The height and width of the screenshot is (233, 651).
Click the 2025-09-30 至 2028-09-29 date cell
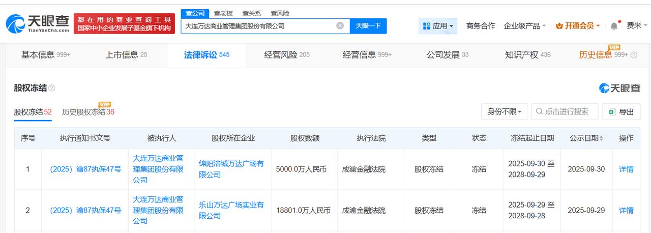click(531, 169)
